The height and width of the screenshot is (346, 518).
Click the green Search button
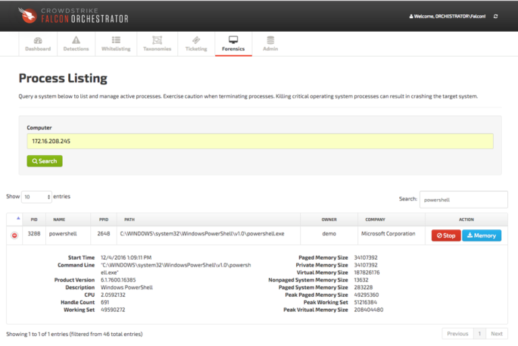pos(45,161)
